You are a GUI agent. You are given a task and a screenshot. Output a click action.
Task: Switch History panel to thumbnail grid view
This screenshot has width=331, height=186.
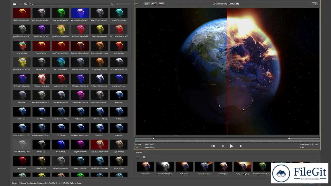(138, 157)
